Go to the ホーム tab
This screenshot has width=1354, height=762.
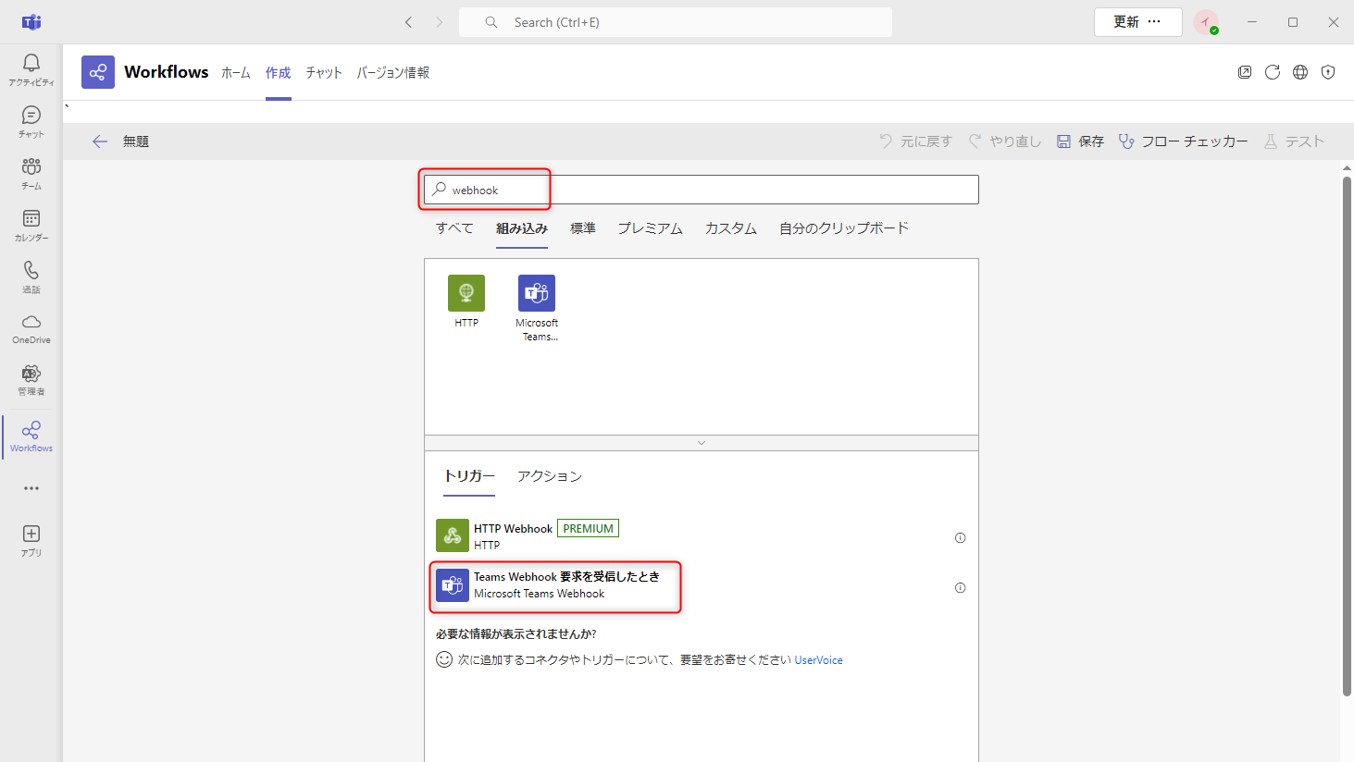236,72
